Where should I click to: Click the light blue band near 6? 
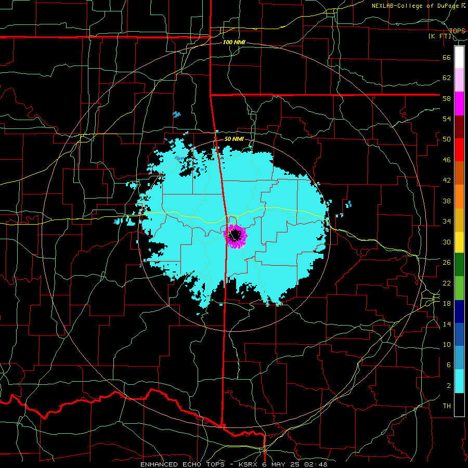pos(459,358)
